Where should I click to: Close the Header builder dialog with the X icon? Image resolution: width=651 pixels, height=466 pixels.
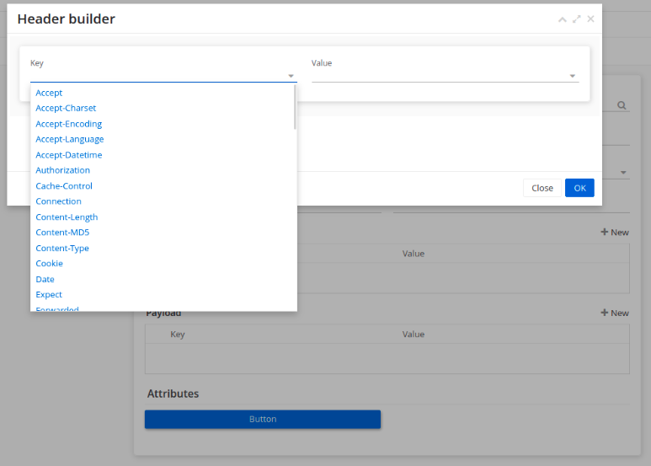(x=590, y=19)
